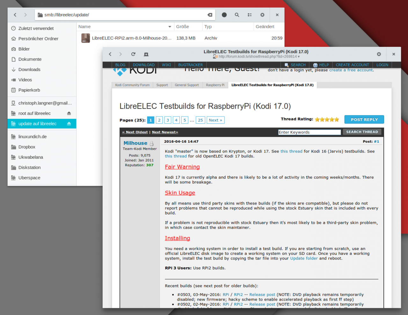Open the browser settings gear

point(379,54)
